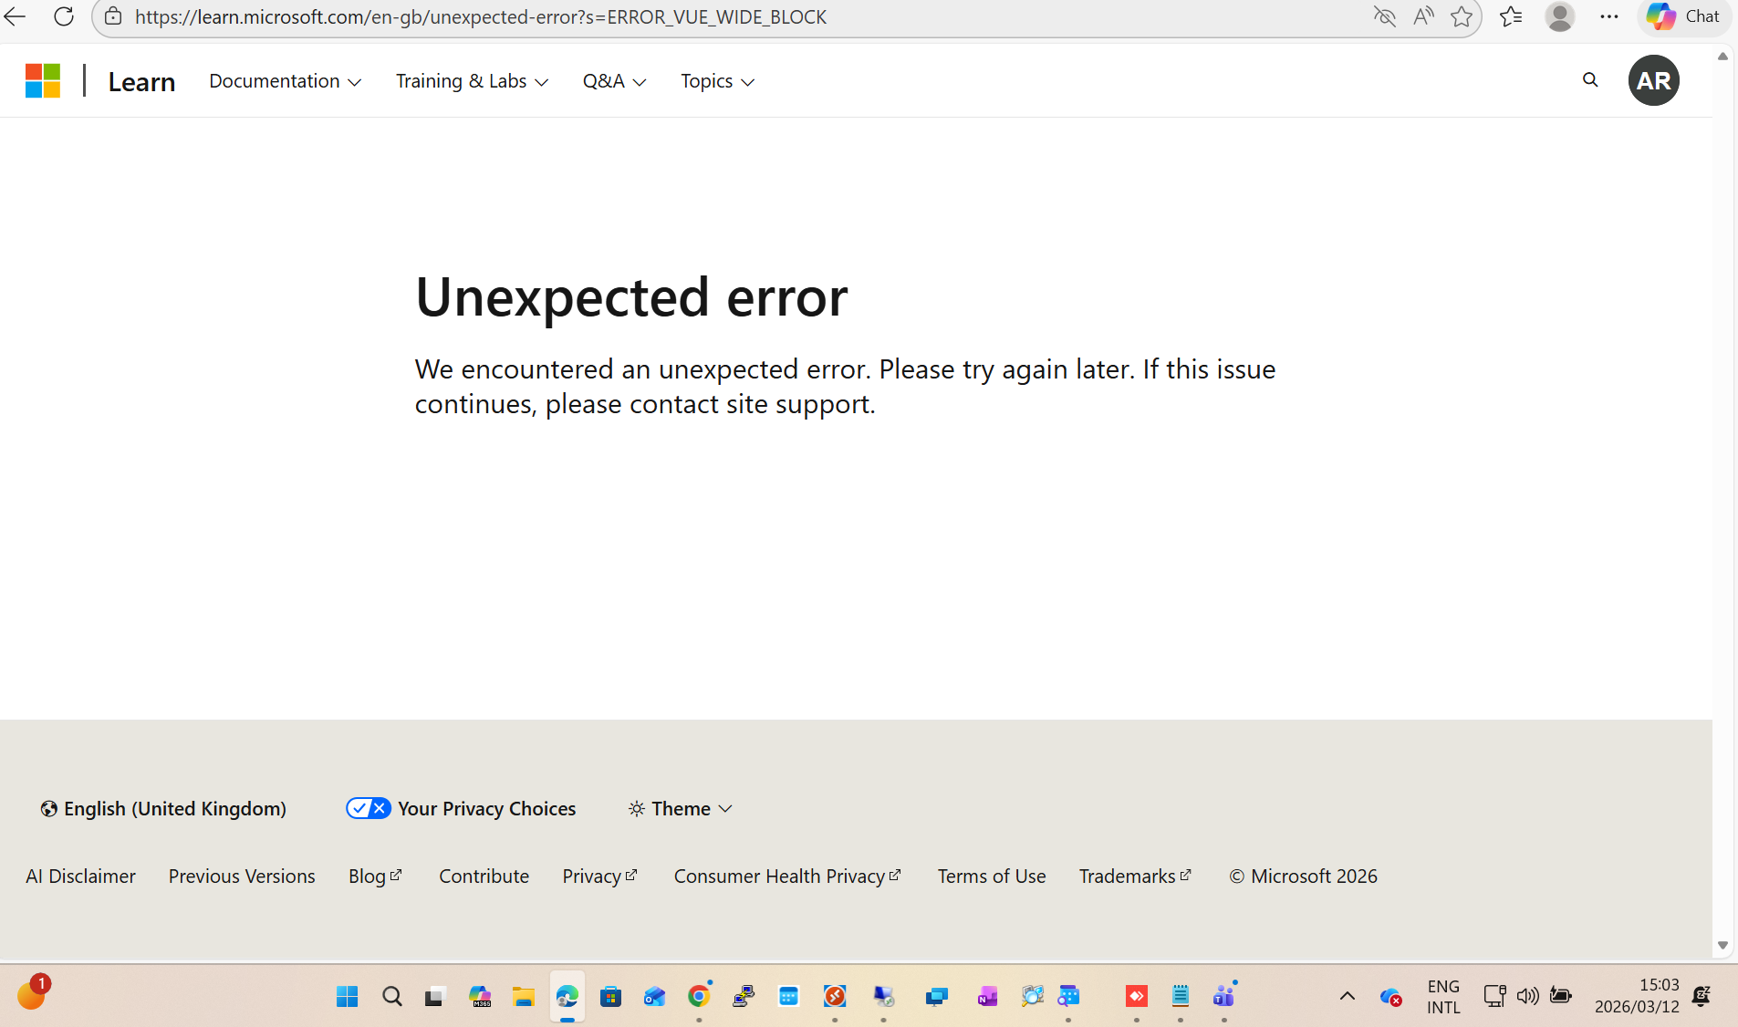Open the Privacy footer link
Viewport: 1738px width, 1027px height.
(x=599, y=877)
